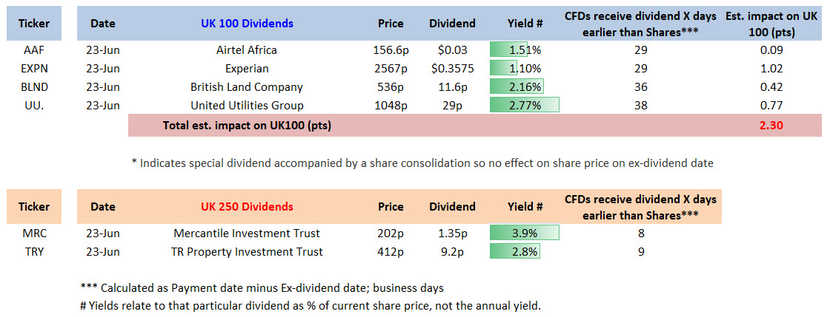The height and width of the screenshot is (317, 827).
Task: Select the UU. ticker cell
Action: pyautogui.click(x=34, y=106)
